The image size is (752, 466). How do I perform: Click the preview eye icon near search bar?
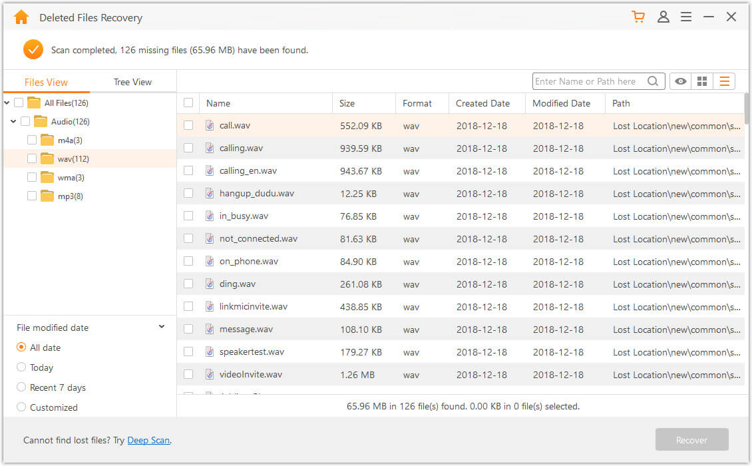[x=679, y=81]
